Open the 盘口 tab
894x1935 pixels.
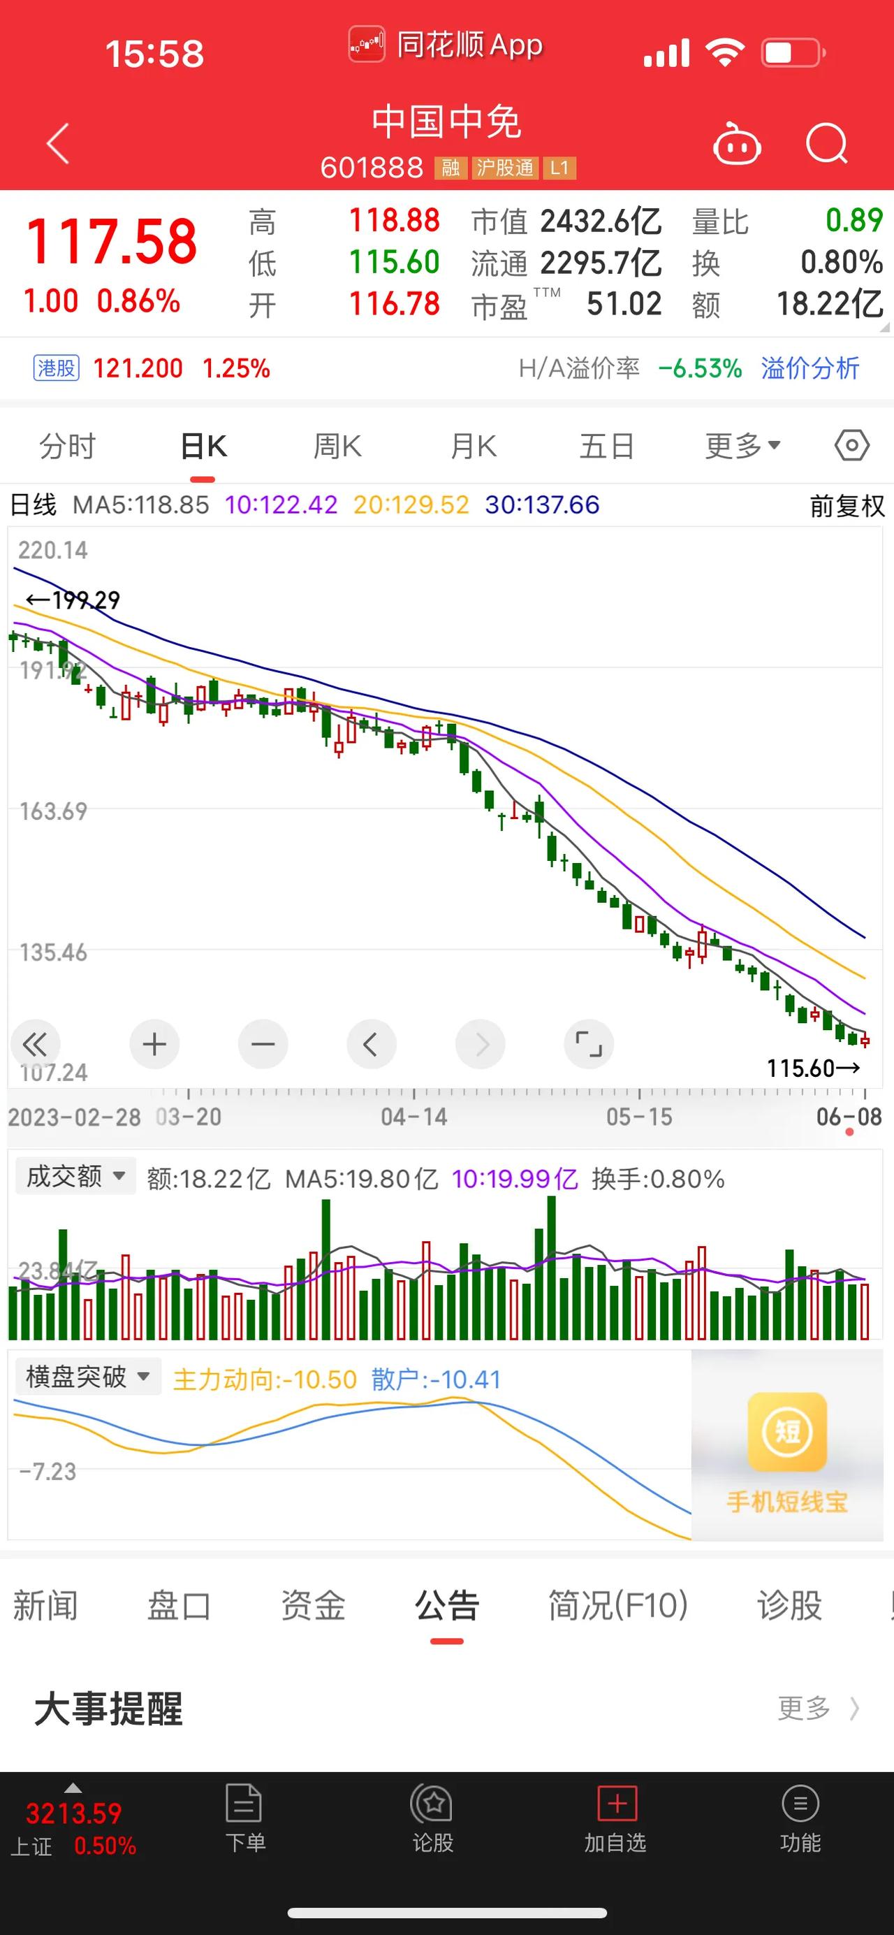[179, 1606]
